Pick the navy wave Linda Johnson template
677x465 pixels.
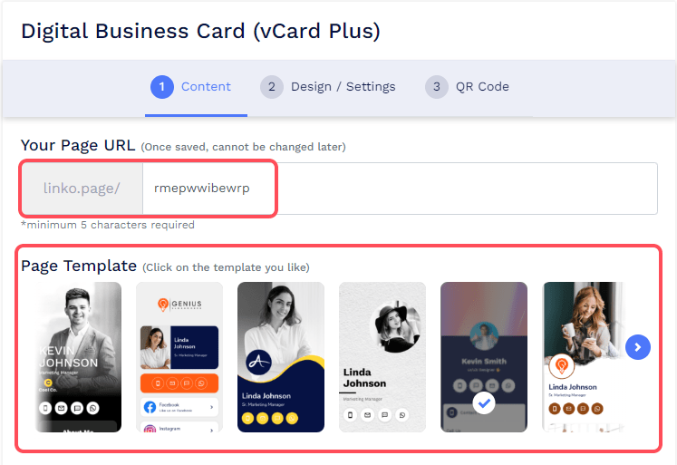pos(281,357)
